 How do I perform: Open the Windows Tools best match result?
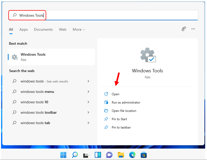point(51,57)
